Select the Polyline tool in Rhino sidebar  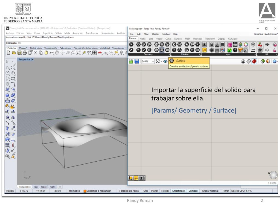(x=7, y=68)
